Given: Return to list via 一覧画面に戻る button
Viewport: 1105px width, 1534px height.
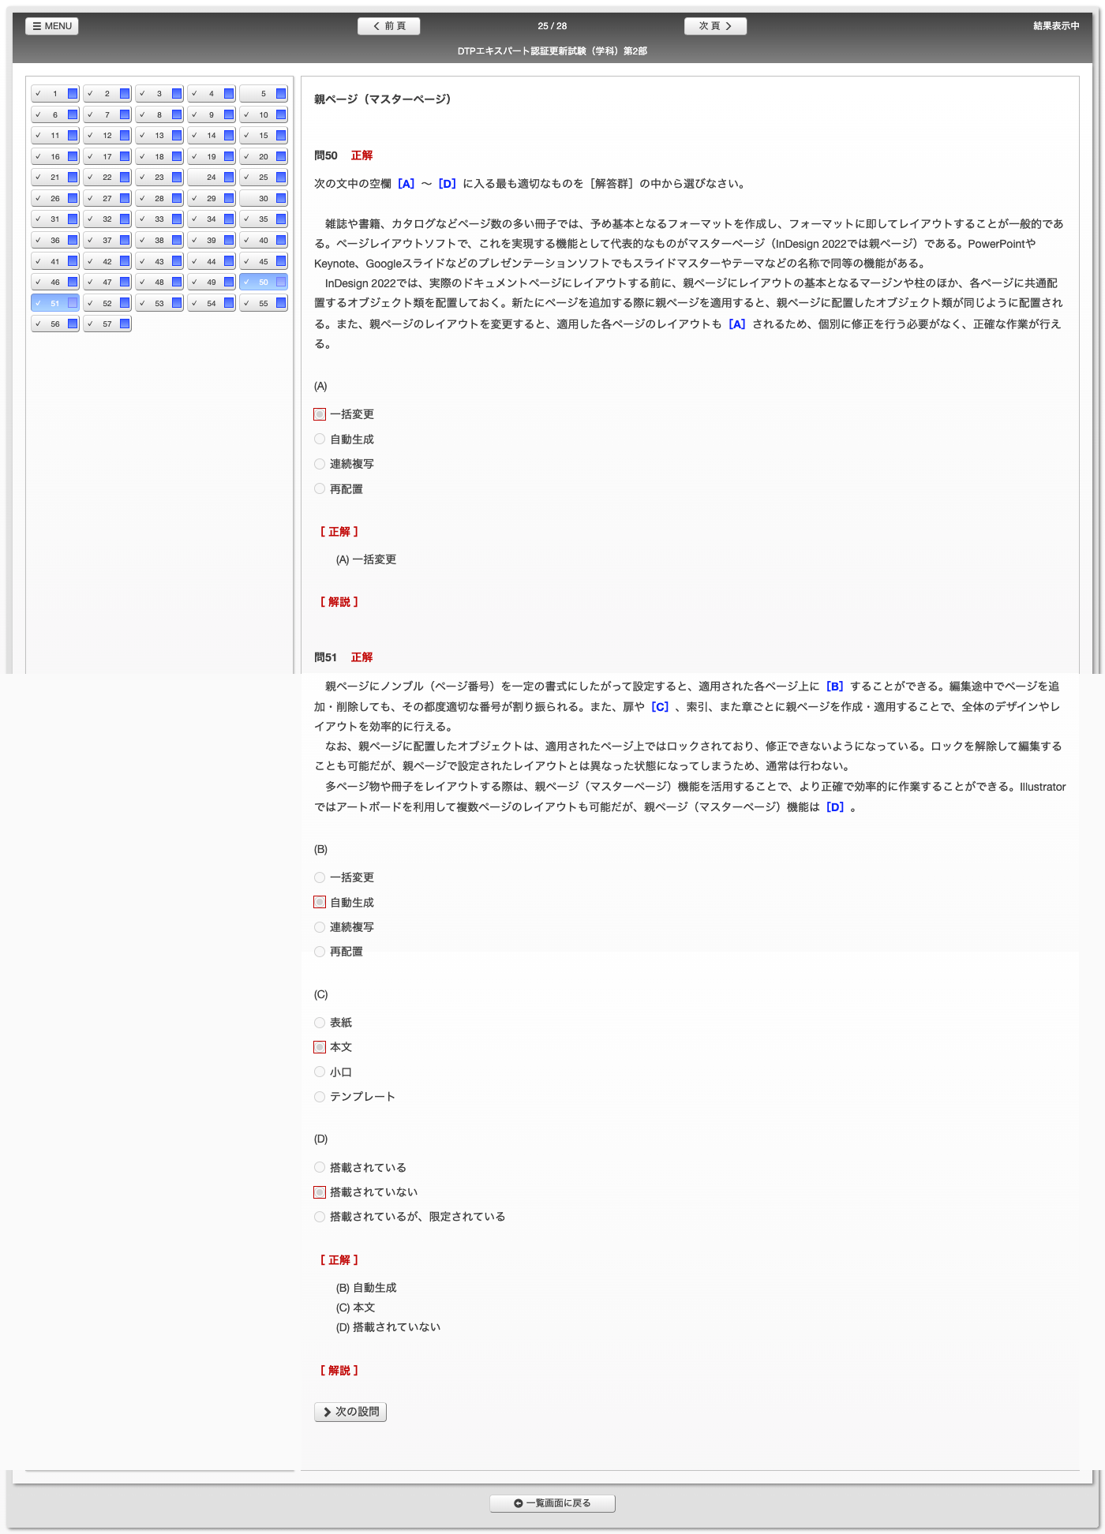Looking at the screenshot, I should 552,1503.
